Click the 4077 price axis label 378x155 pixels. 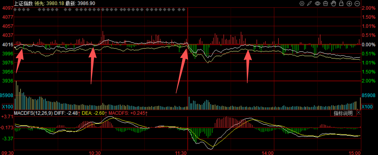pos(8,17)
